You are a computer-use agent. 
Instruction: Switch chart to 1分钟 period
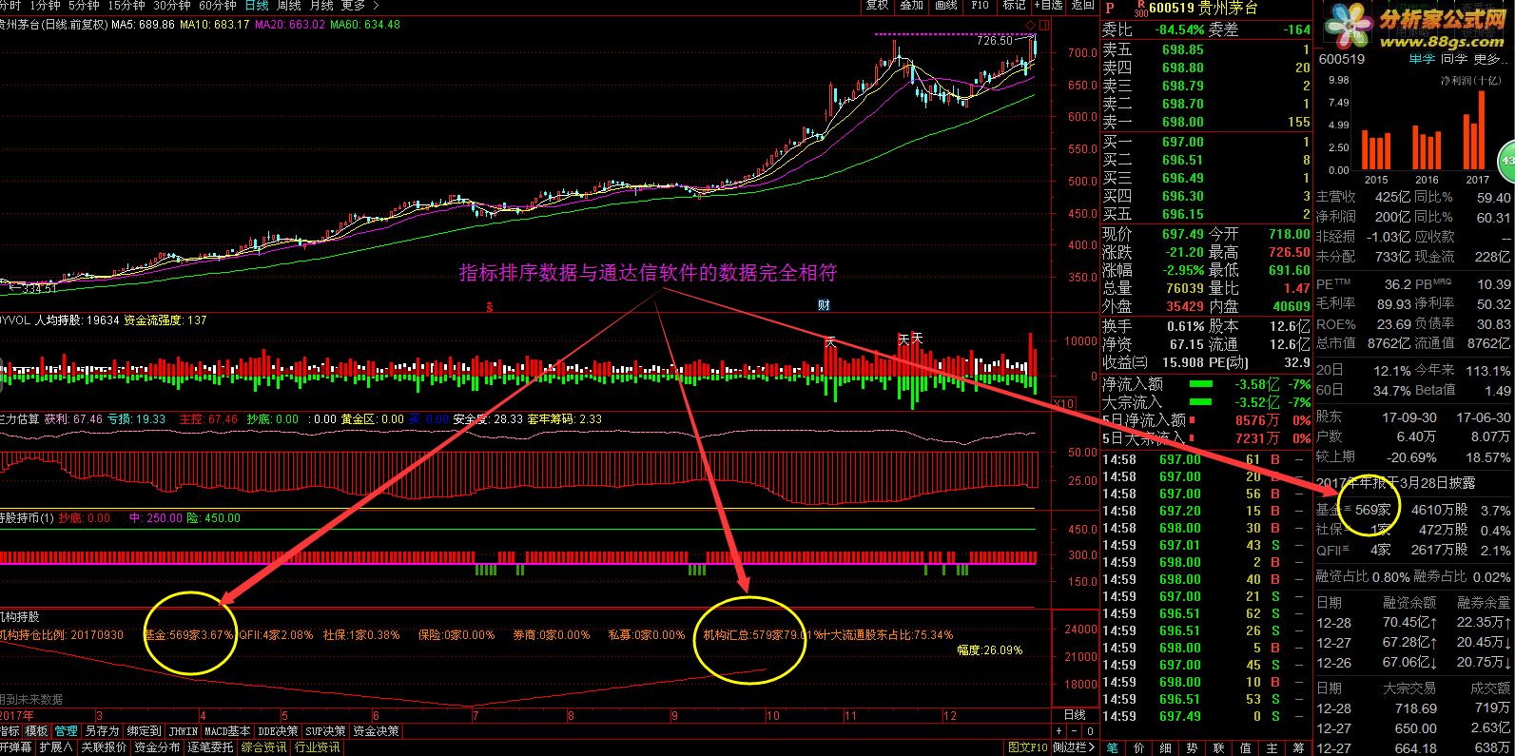(47, 5)
